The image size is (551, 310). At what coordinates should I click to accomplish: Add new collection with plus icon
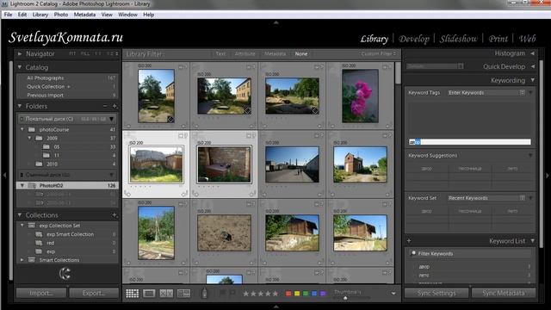(x=115, y=215)
